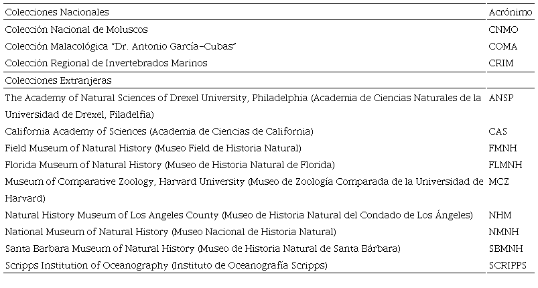
Task: Click the CRIM acronym cell
Action: (502, 63)
